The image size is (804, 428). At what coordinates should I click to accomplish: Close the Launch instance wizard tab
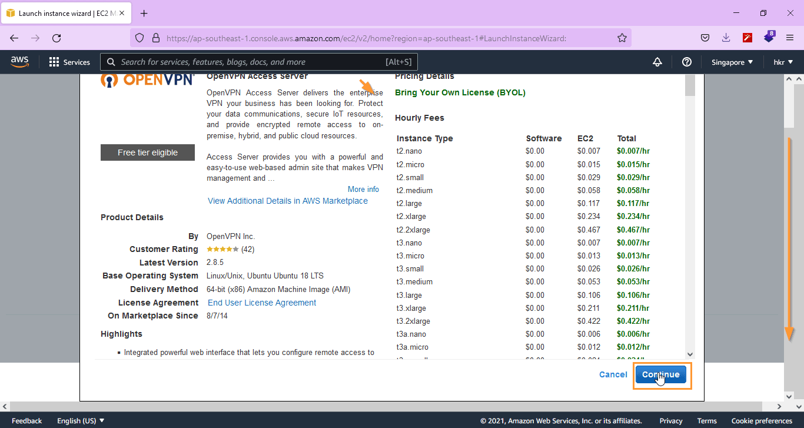tap(122, 13)
